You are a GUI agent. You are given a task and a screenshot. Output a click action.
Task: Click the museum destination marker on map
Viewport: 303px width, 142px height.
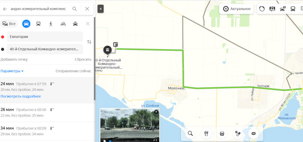[107, 50]
